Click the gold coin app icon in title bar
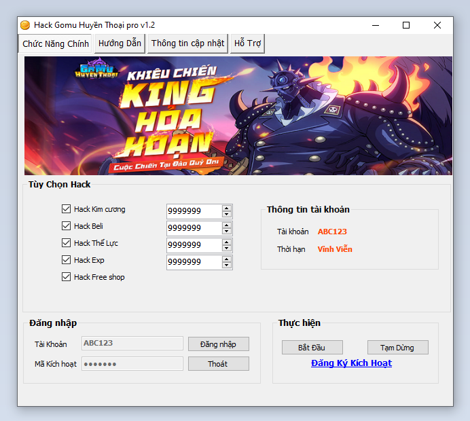This screenshot has width=470, height=421. tap(25, 25)
